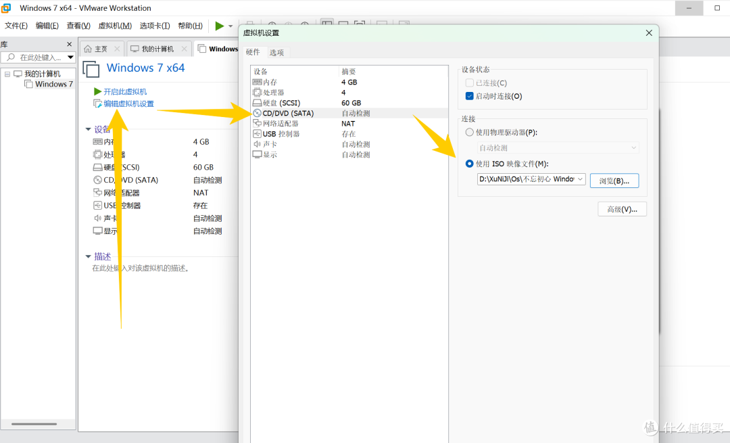Open the 查看(V) menu
The image size is (730, 443).
tap(78, 26)
